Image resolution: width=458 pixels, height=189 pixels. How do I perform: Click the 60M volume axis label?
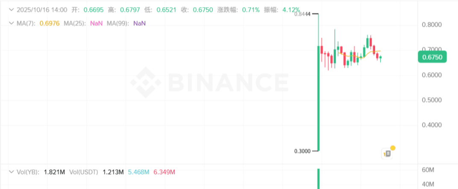click(428, 170)
